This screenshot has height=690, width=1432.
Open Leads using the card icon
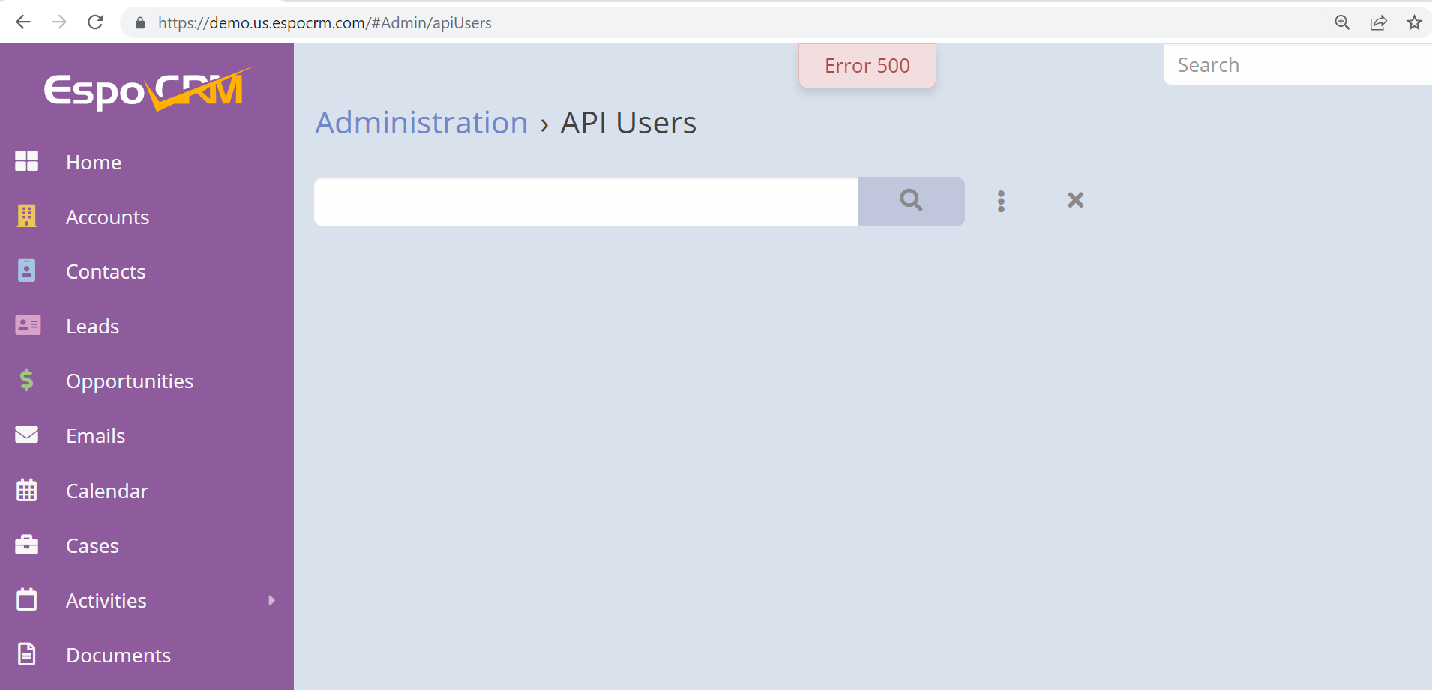coord(26,325)
